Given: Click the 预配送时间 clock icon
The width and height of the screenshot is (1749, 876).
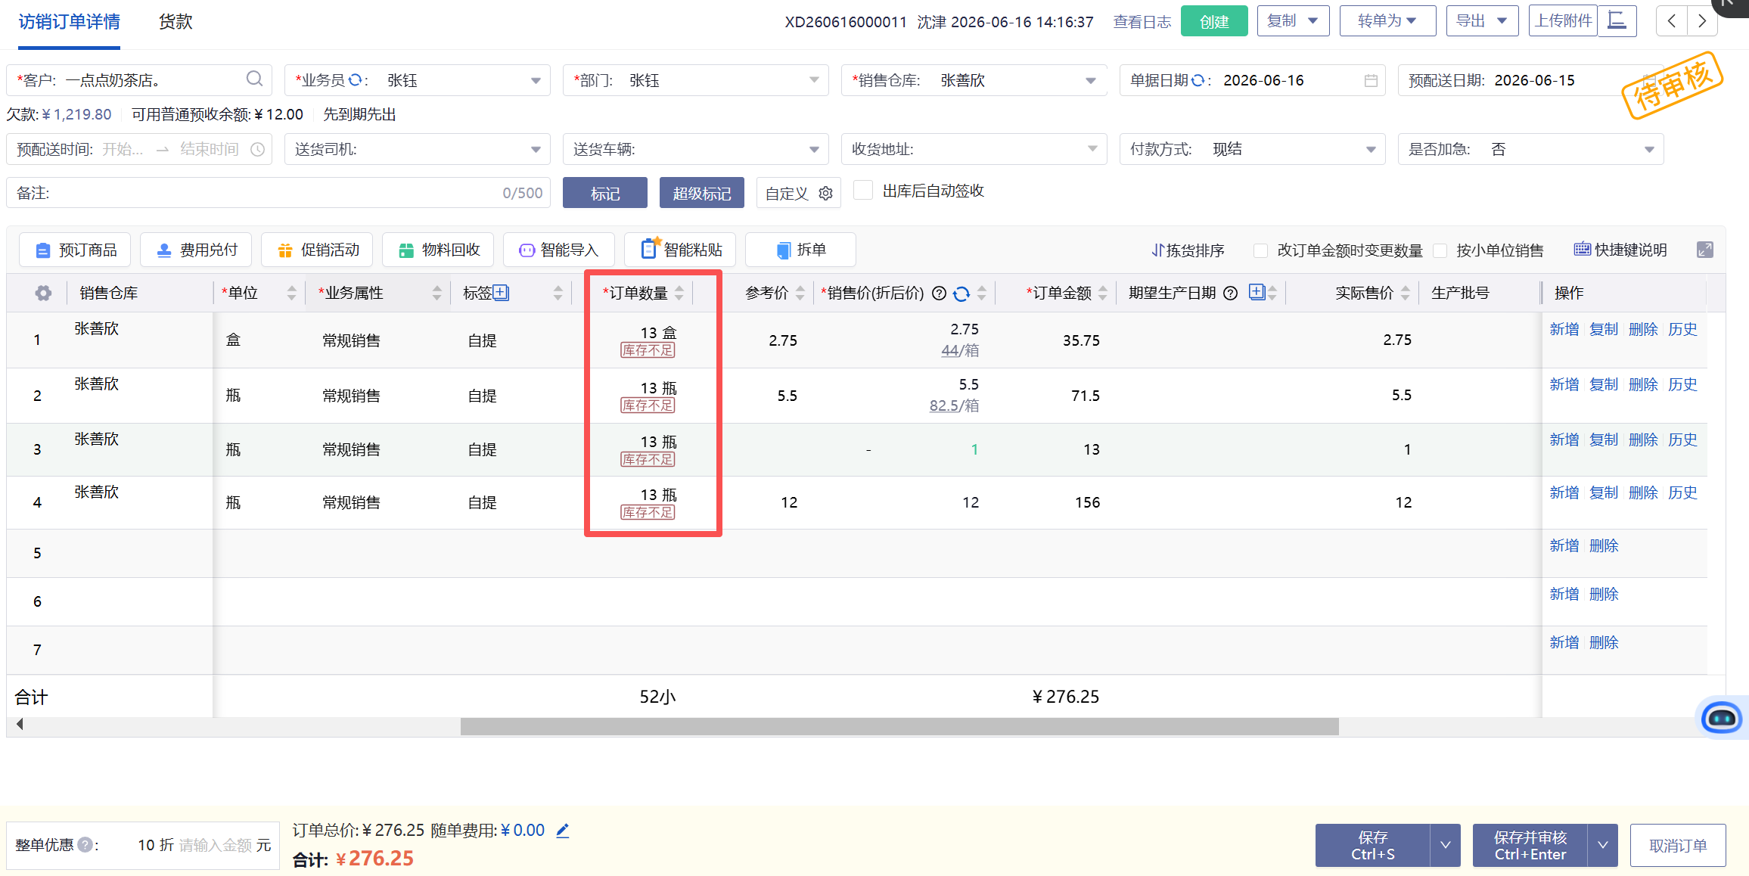Looking at the screenshot, I should coord(257,149).
